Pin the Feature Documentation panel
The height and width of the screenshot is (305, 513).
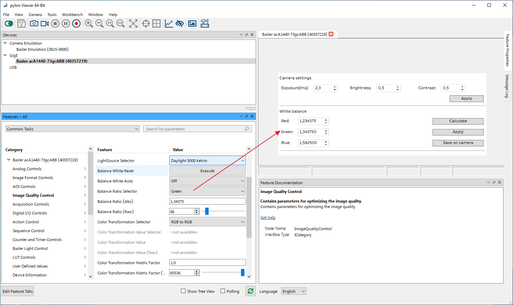pos(494,182)
